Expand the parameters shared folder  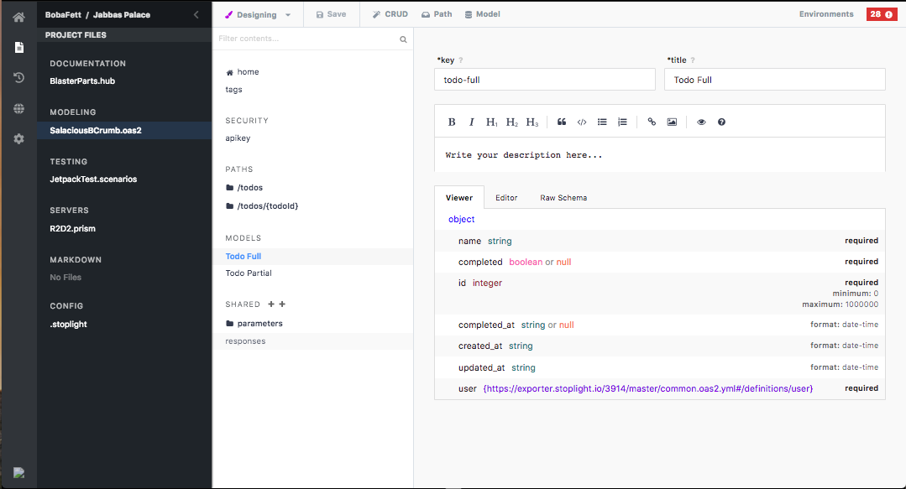[259, 324]
